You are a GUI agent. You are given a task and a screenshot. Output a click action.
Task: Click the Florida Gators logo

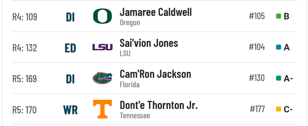[x=102, y=78]
